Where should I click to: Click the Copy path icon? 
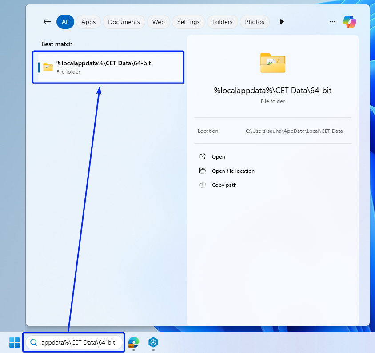coord(203,185)
